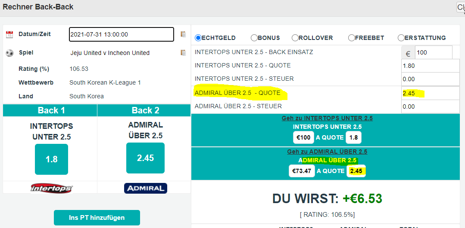Click the Admiral bookmaker logo

145,188
